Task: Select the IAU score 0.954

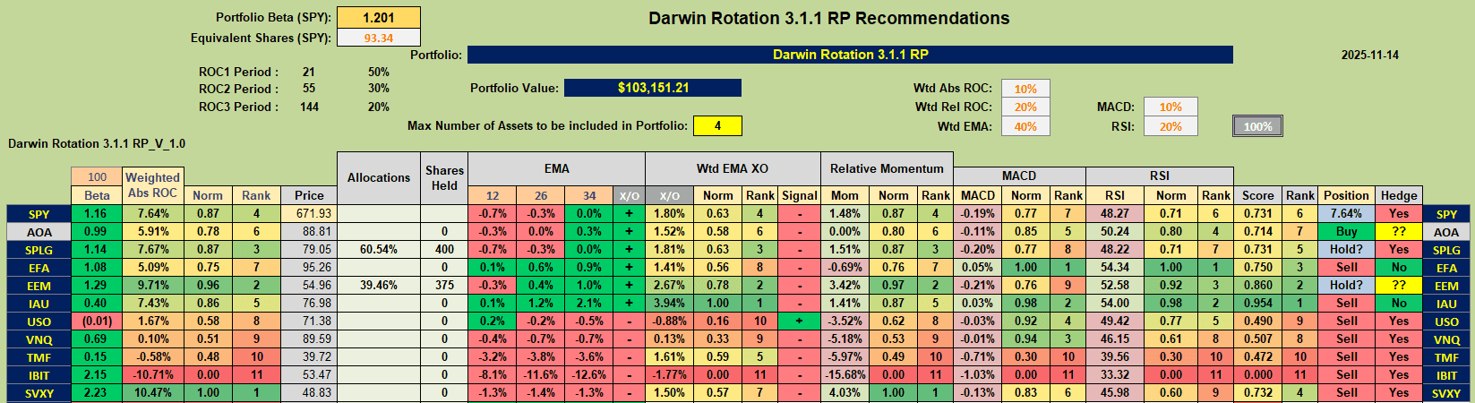Action: [1258, 304]
